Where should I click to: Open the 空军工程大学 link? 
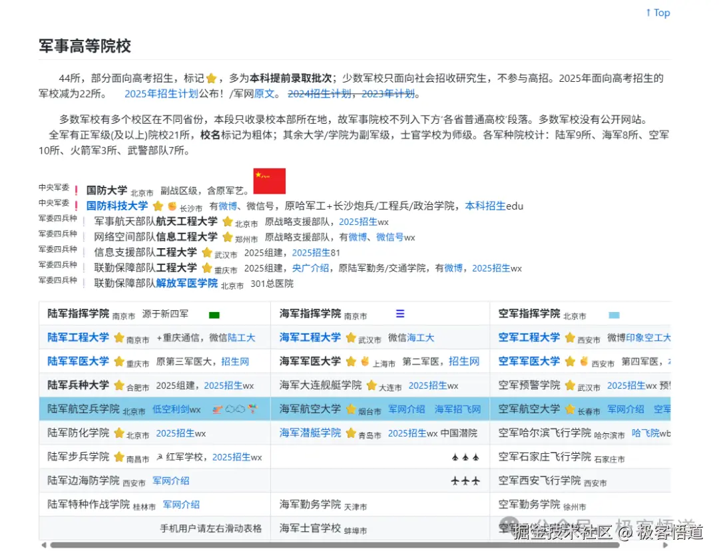[x=529, y=337]
